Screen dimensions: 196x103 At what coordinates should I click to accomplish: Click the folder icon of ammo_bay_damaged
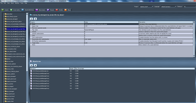(x=5, y=19)
